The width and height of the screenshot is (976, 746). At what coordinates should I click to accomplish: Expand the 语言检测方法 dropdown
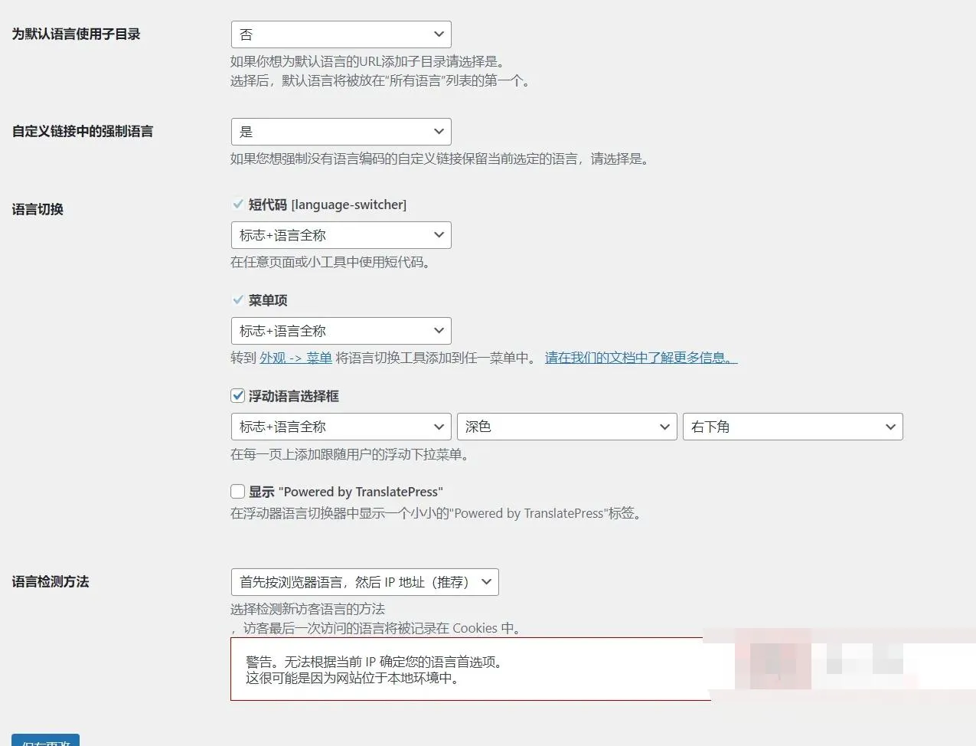pos(364,582)
